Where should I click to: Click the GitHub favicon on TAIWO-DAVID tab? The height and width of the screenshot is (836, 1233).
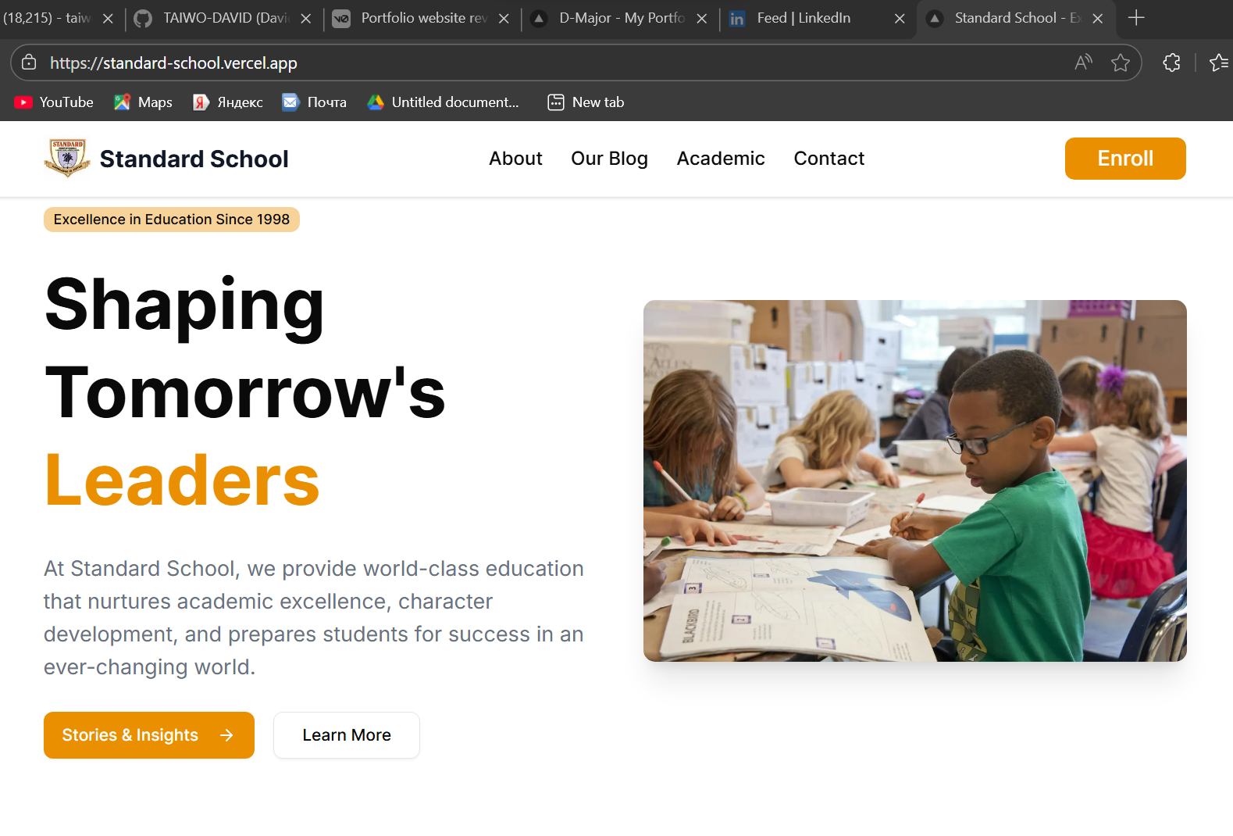[x=143, y=18]
